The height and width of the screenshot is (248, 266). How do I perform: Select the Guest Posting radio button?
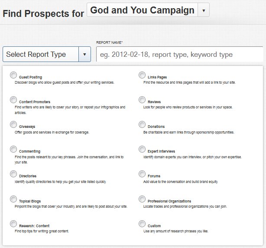pyautogui.click(x=13, y=75)
